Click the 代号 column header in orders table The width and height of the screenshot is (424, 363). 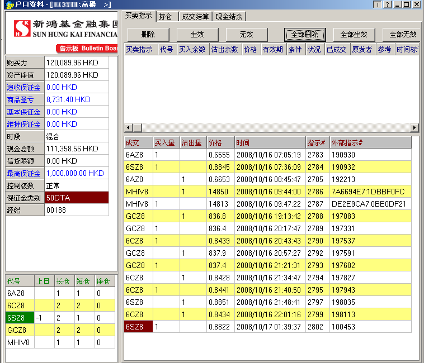pyautogui.click(x=167, y=49)
